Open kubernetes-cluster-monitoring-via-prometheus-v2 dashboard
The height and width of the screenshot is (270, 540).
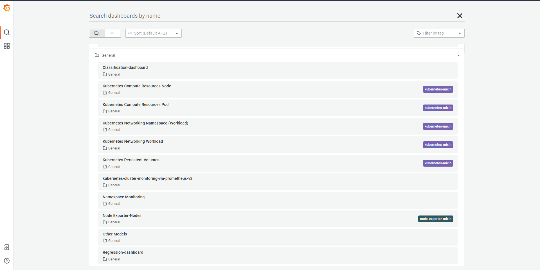[x=278, y=182]
